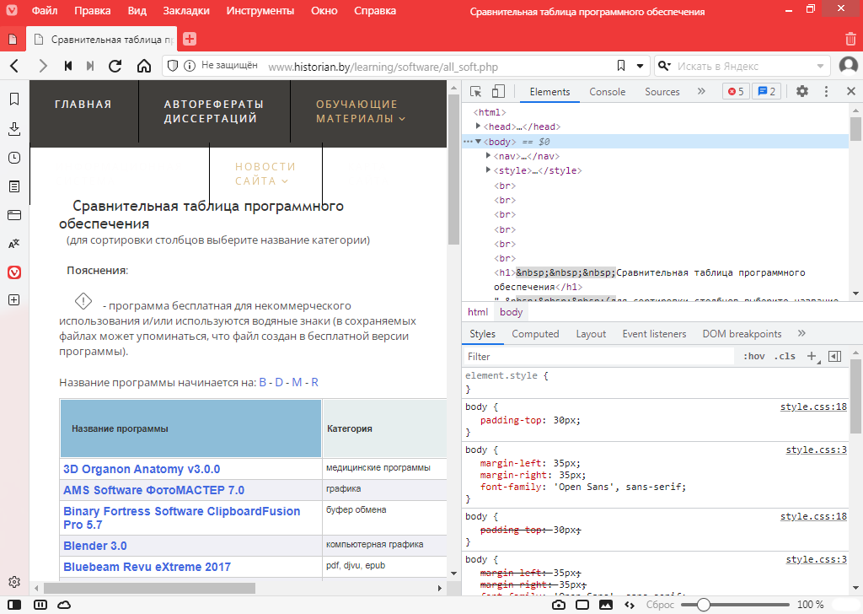Open the Закладки menu
This screenshot has height=614, width=863.
click(x=187, y=11)
